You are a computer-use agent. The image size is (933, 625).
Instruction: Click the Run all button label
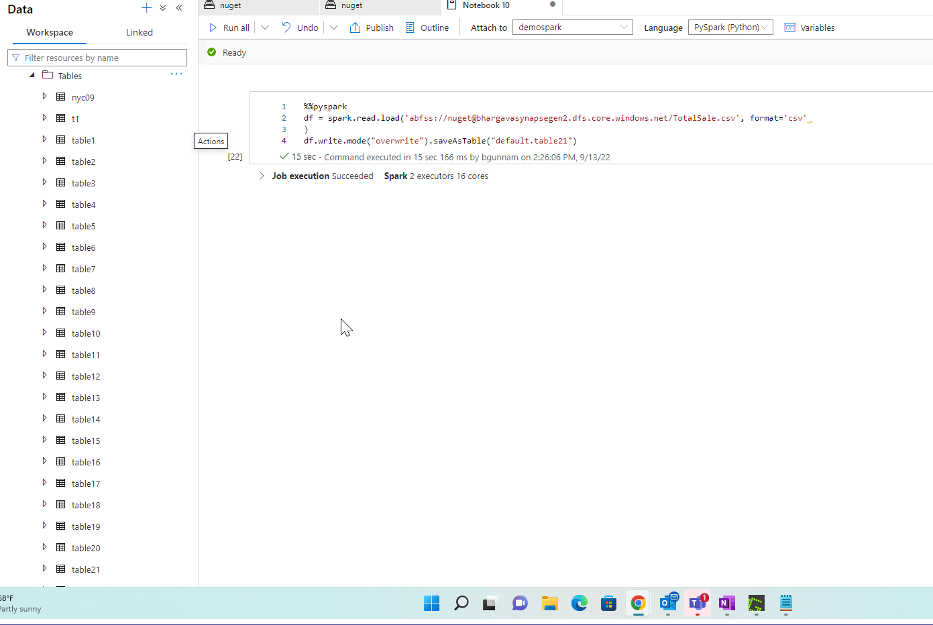[236, 27]
